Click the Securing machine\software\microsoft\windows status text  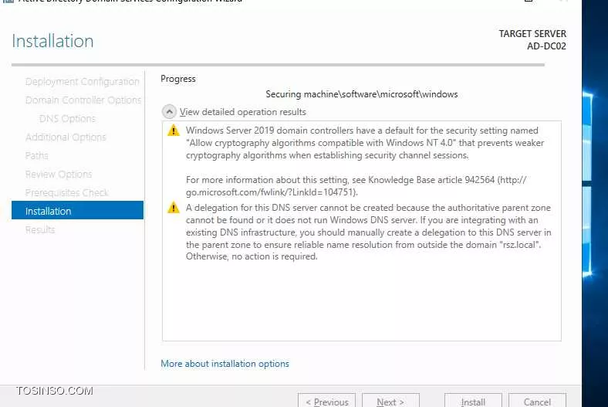[x=361, y=94]
